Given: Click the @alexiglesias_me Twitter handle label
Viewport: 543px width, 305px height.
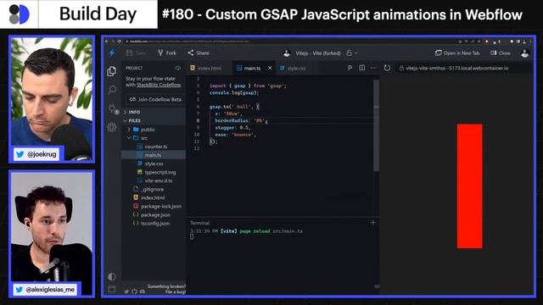Looking at the screenshot, I should click(46, 290).
